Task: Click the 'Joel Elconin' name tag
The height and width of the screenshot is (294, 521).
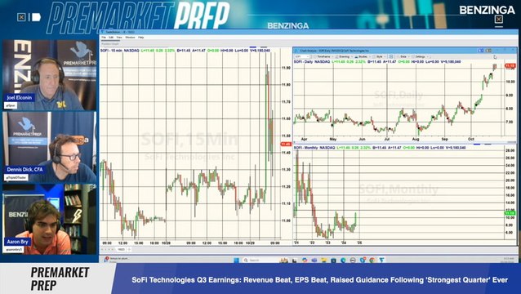Action: (20, 98)
